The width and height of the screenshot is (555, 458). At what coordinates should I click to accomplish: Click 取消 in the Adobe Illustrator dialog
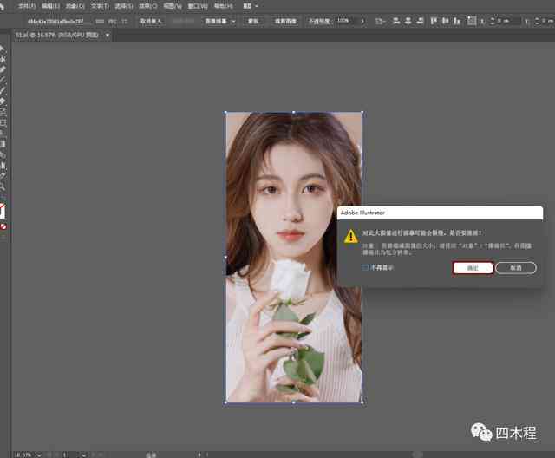tap(516, 268)
